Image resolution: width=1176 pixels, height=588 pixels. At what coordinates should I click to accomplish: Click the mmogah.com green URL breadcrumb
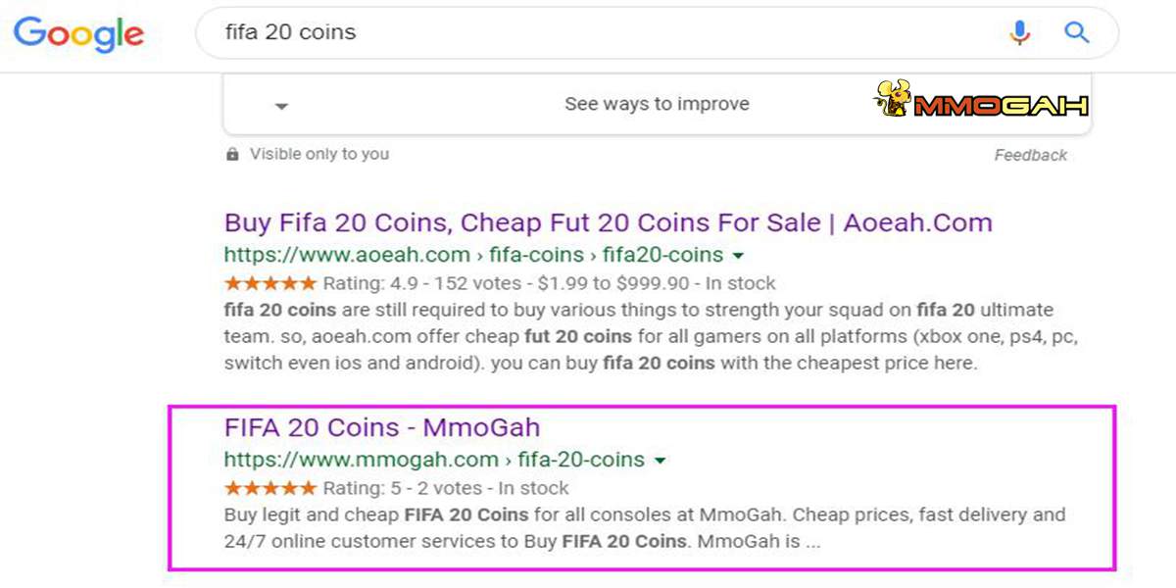pos(434,460)
